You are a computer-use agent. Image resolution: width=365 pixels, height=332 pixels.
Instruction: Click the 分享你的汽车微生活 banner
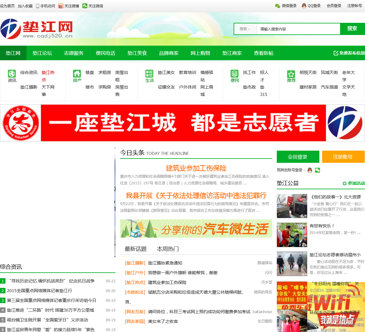point(196,229)
